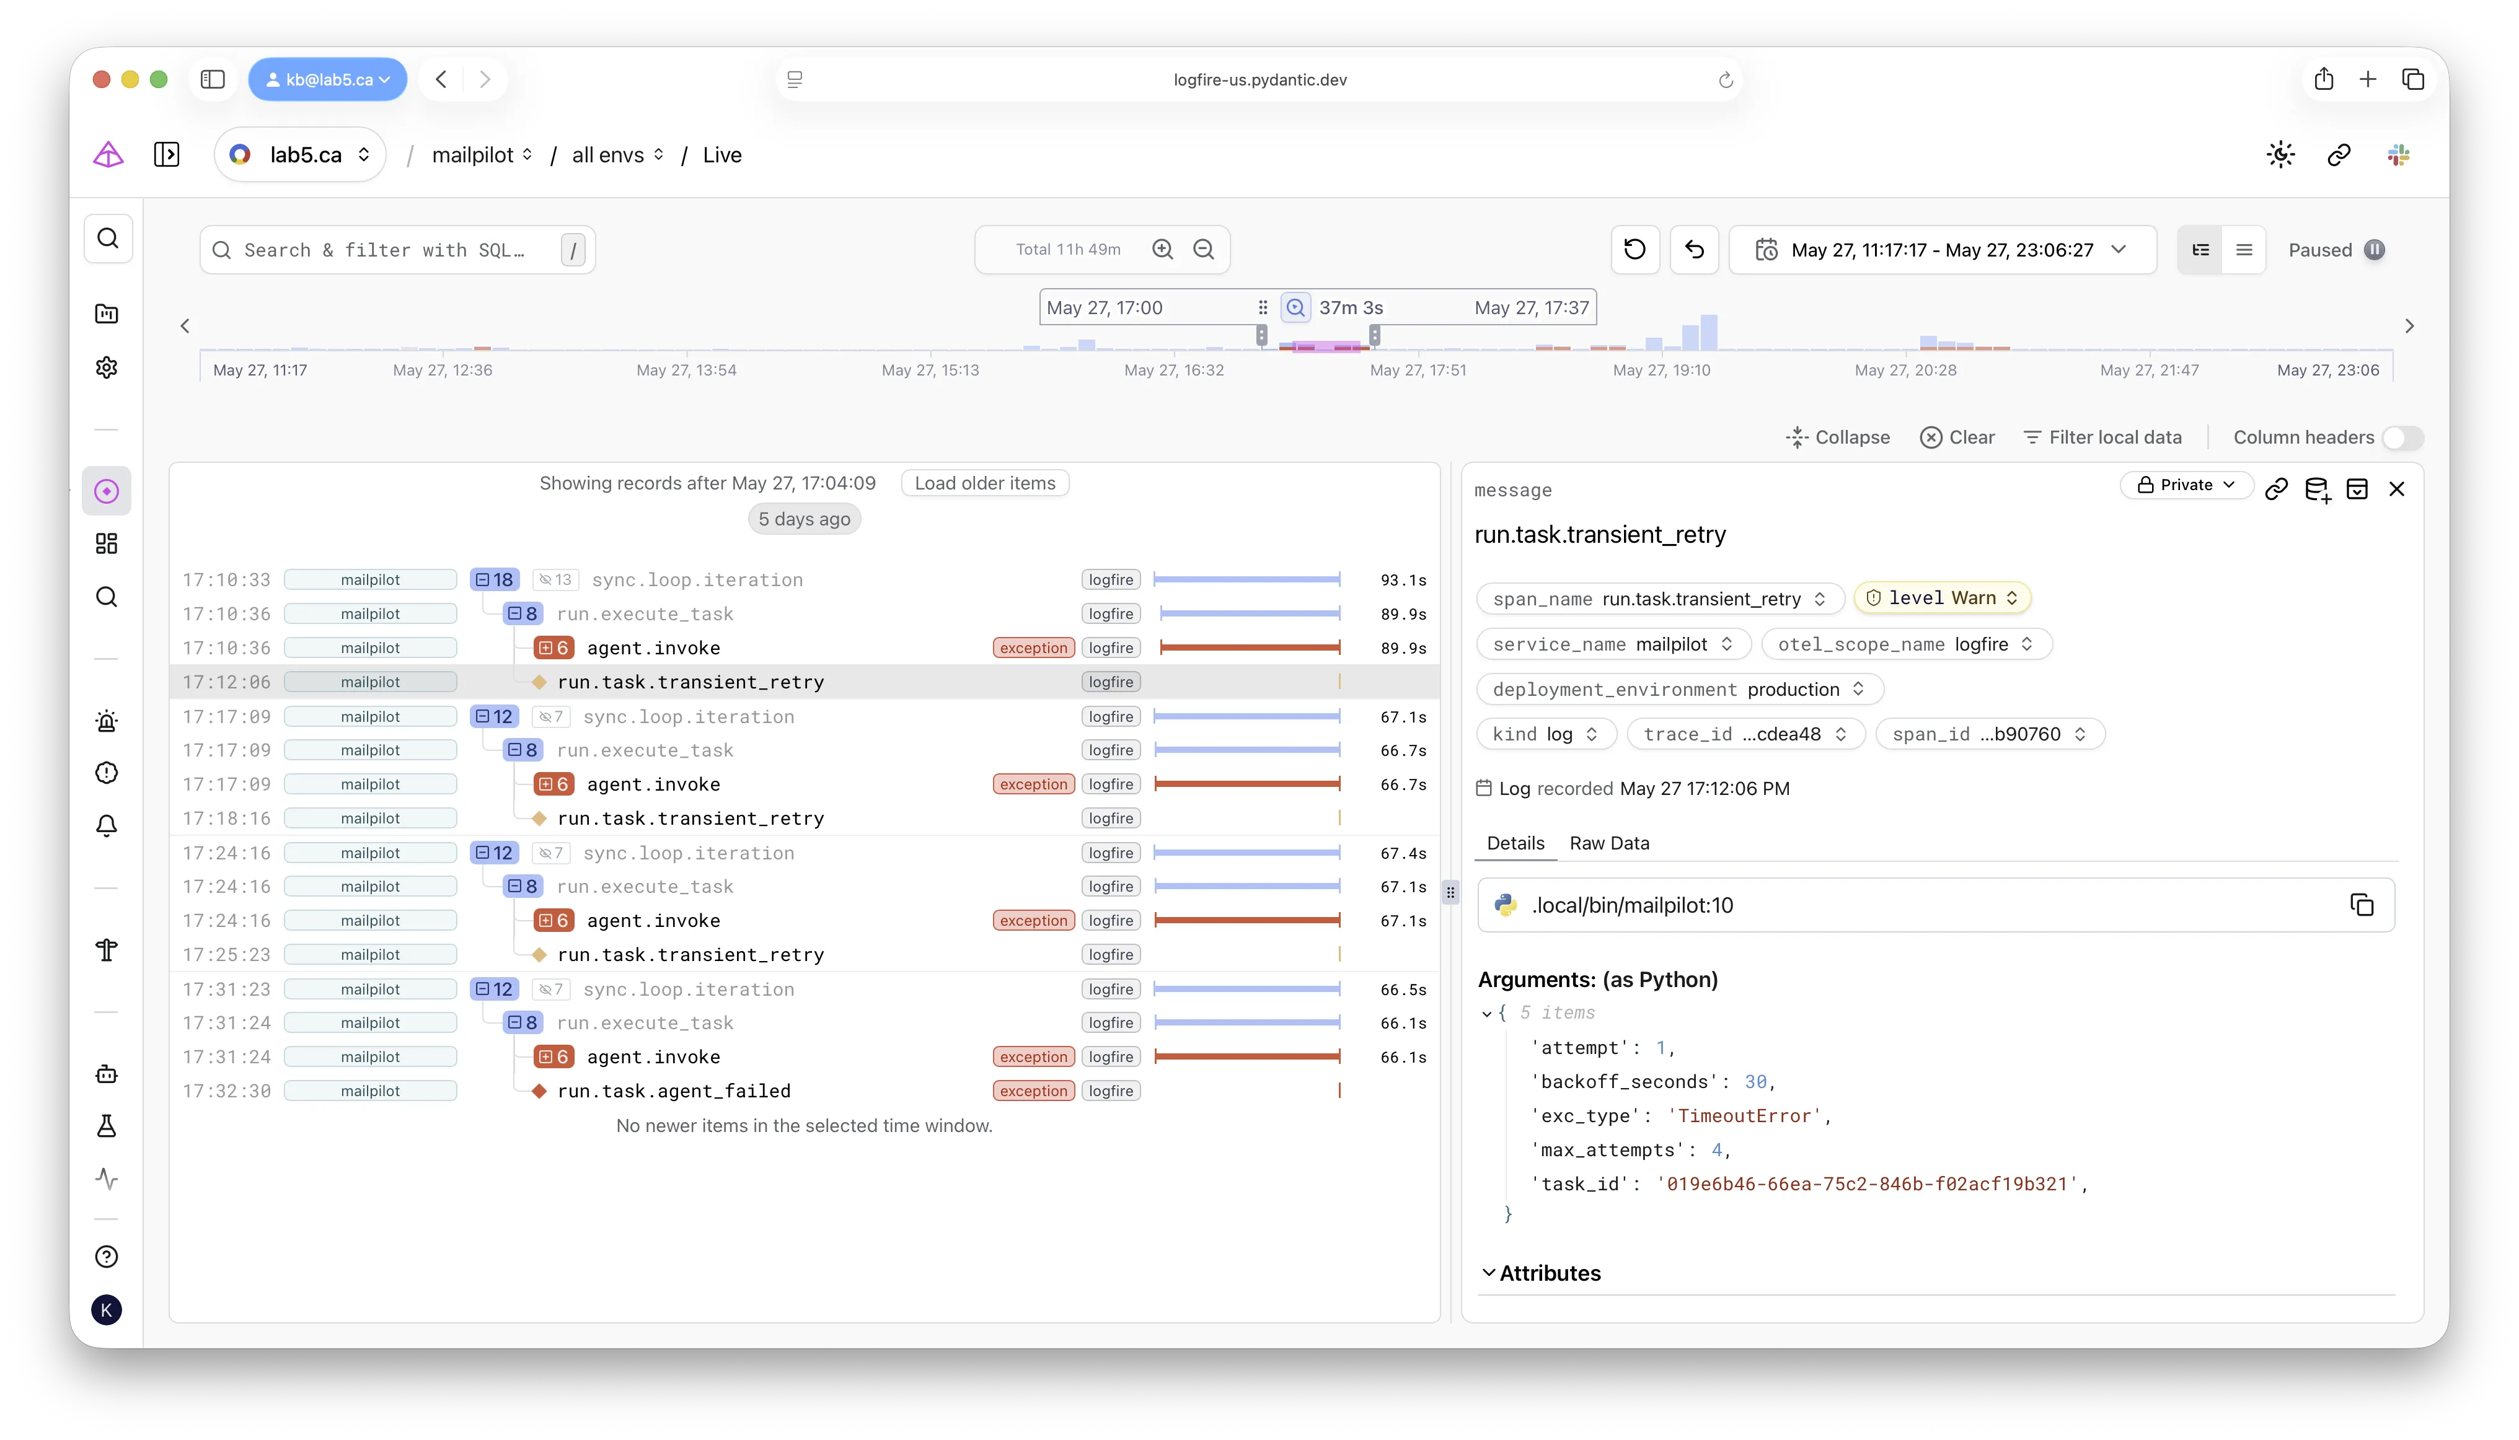
Task: Toggle the Column headers switch
Action: point(2402,437)
